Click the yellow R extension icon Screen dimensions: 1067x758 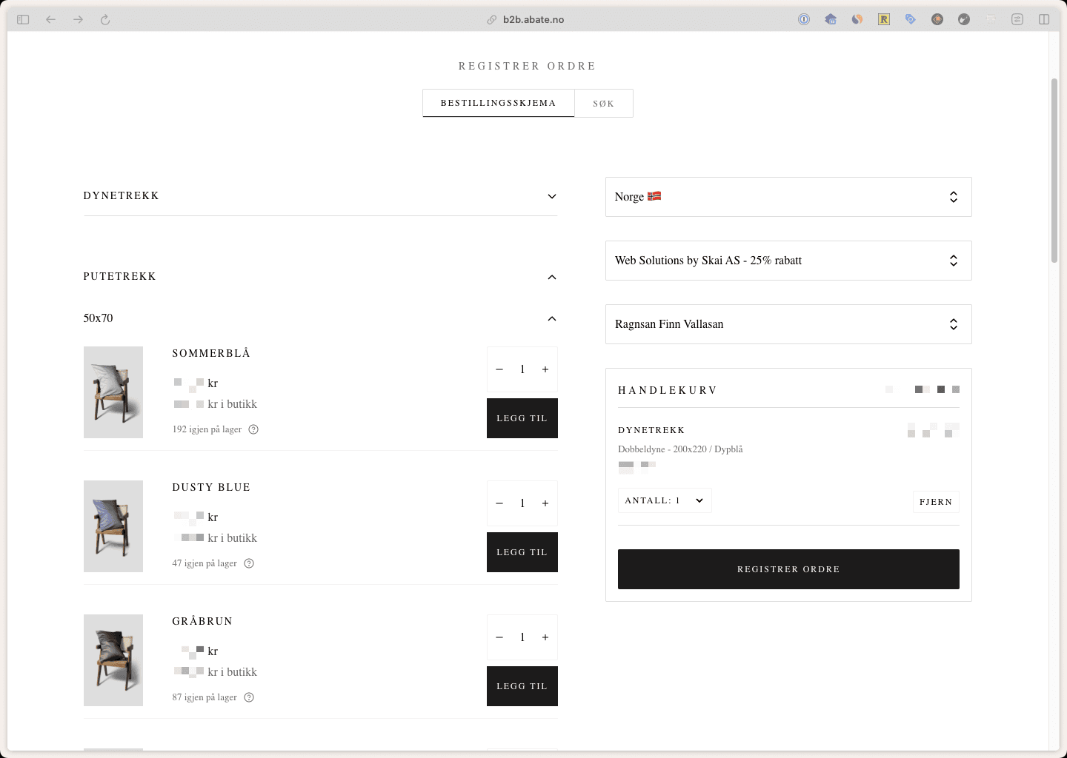(884, 19)
